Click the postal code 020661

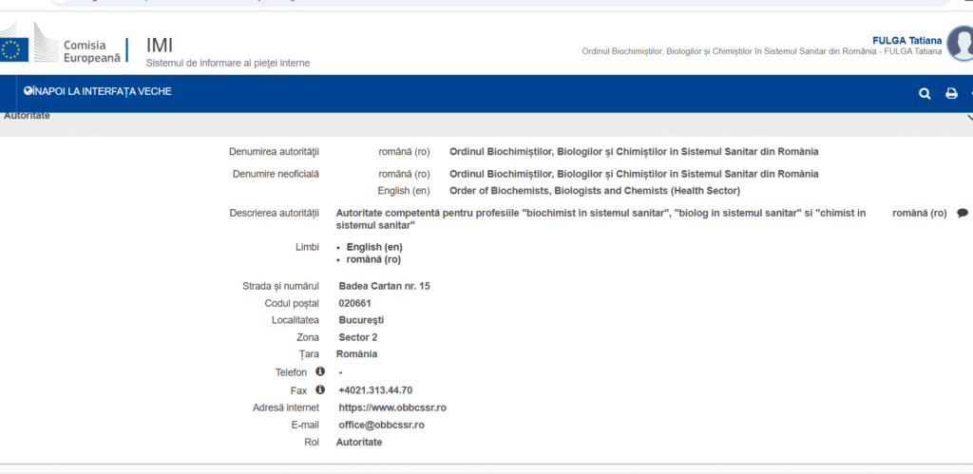click(x=354, y=303)
